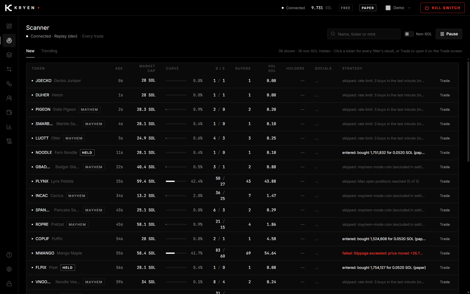The height and width of the screenshot is (294, 470).
Task: Open the bar chart analytics icon in sidebar
Action: coord(9,127)
